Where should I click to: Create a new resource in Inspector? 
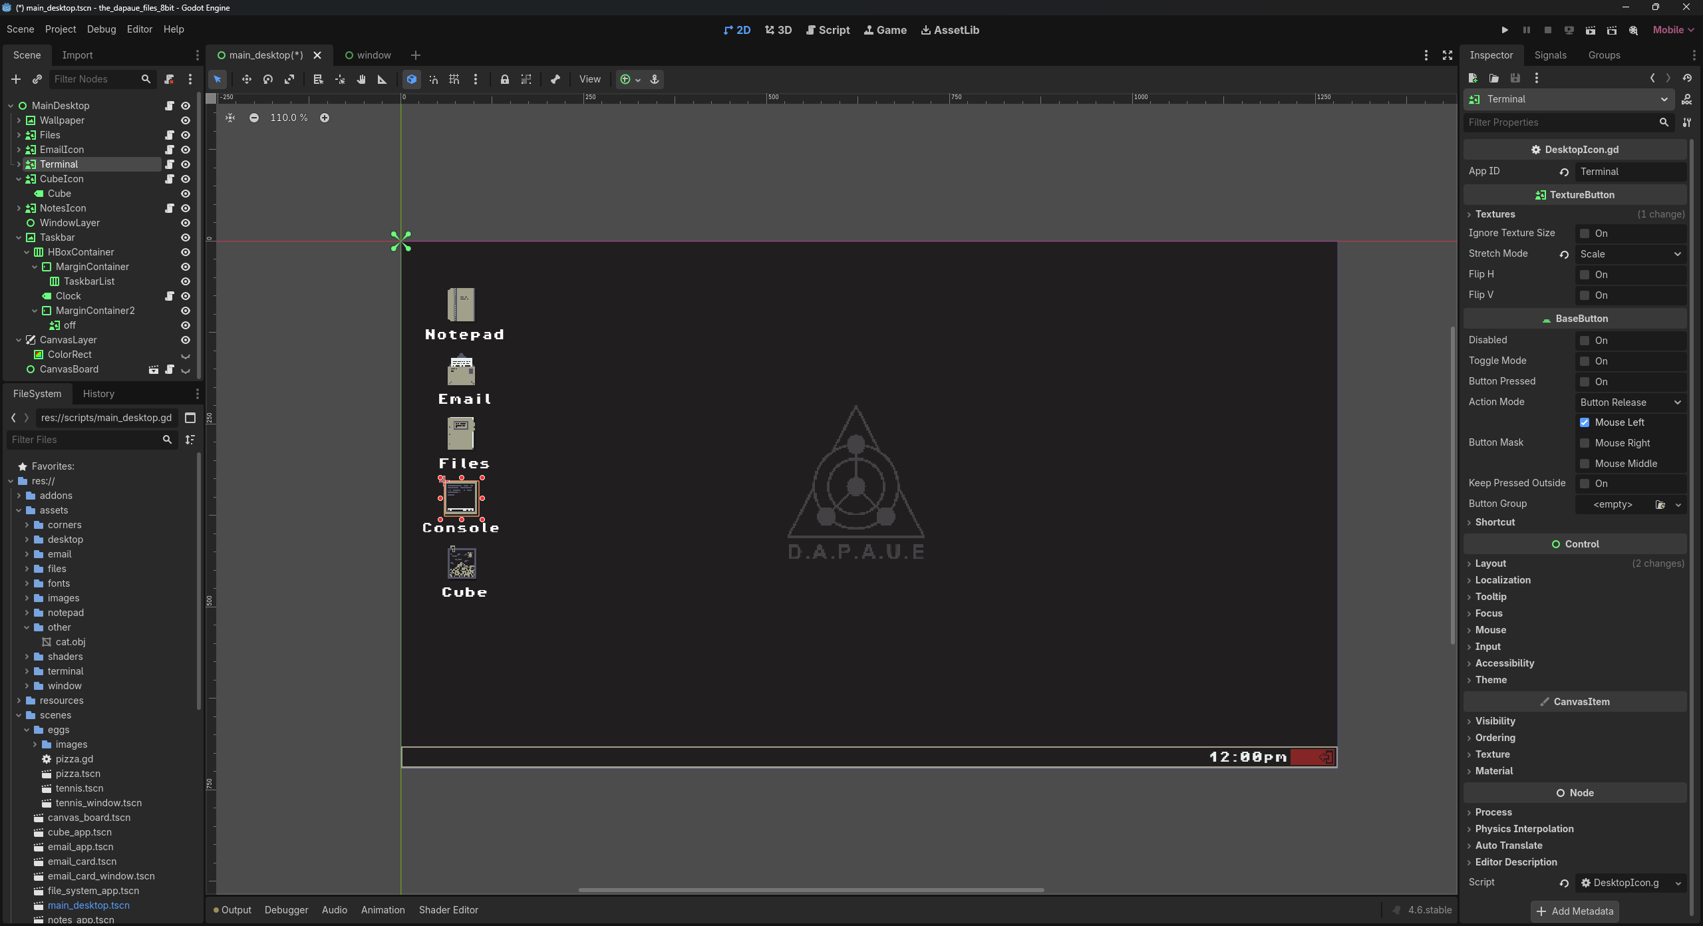point(1473,78)
